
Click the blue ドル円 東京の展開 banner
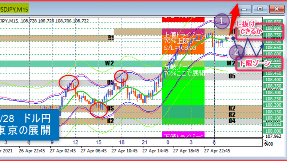click(29, 124)
